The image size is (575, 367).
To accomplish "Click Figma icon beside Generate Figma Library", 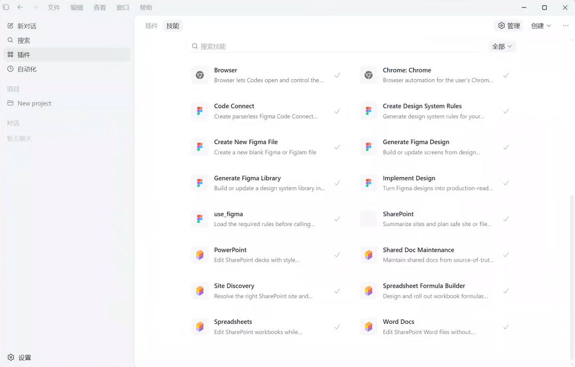I will point(200,183).
